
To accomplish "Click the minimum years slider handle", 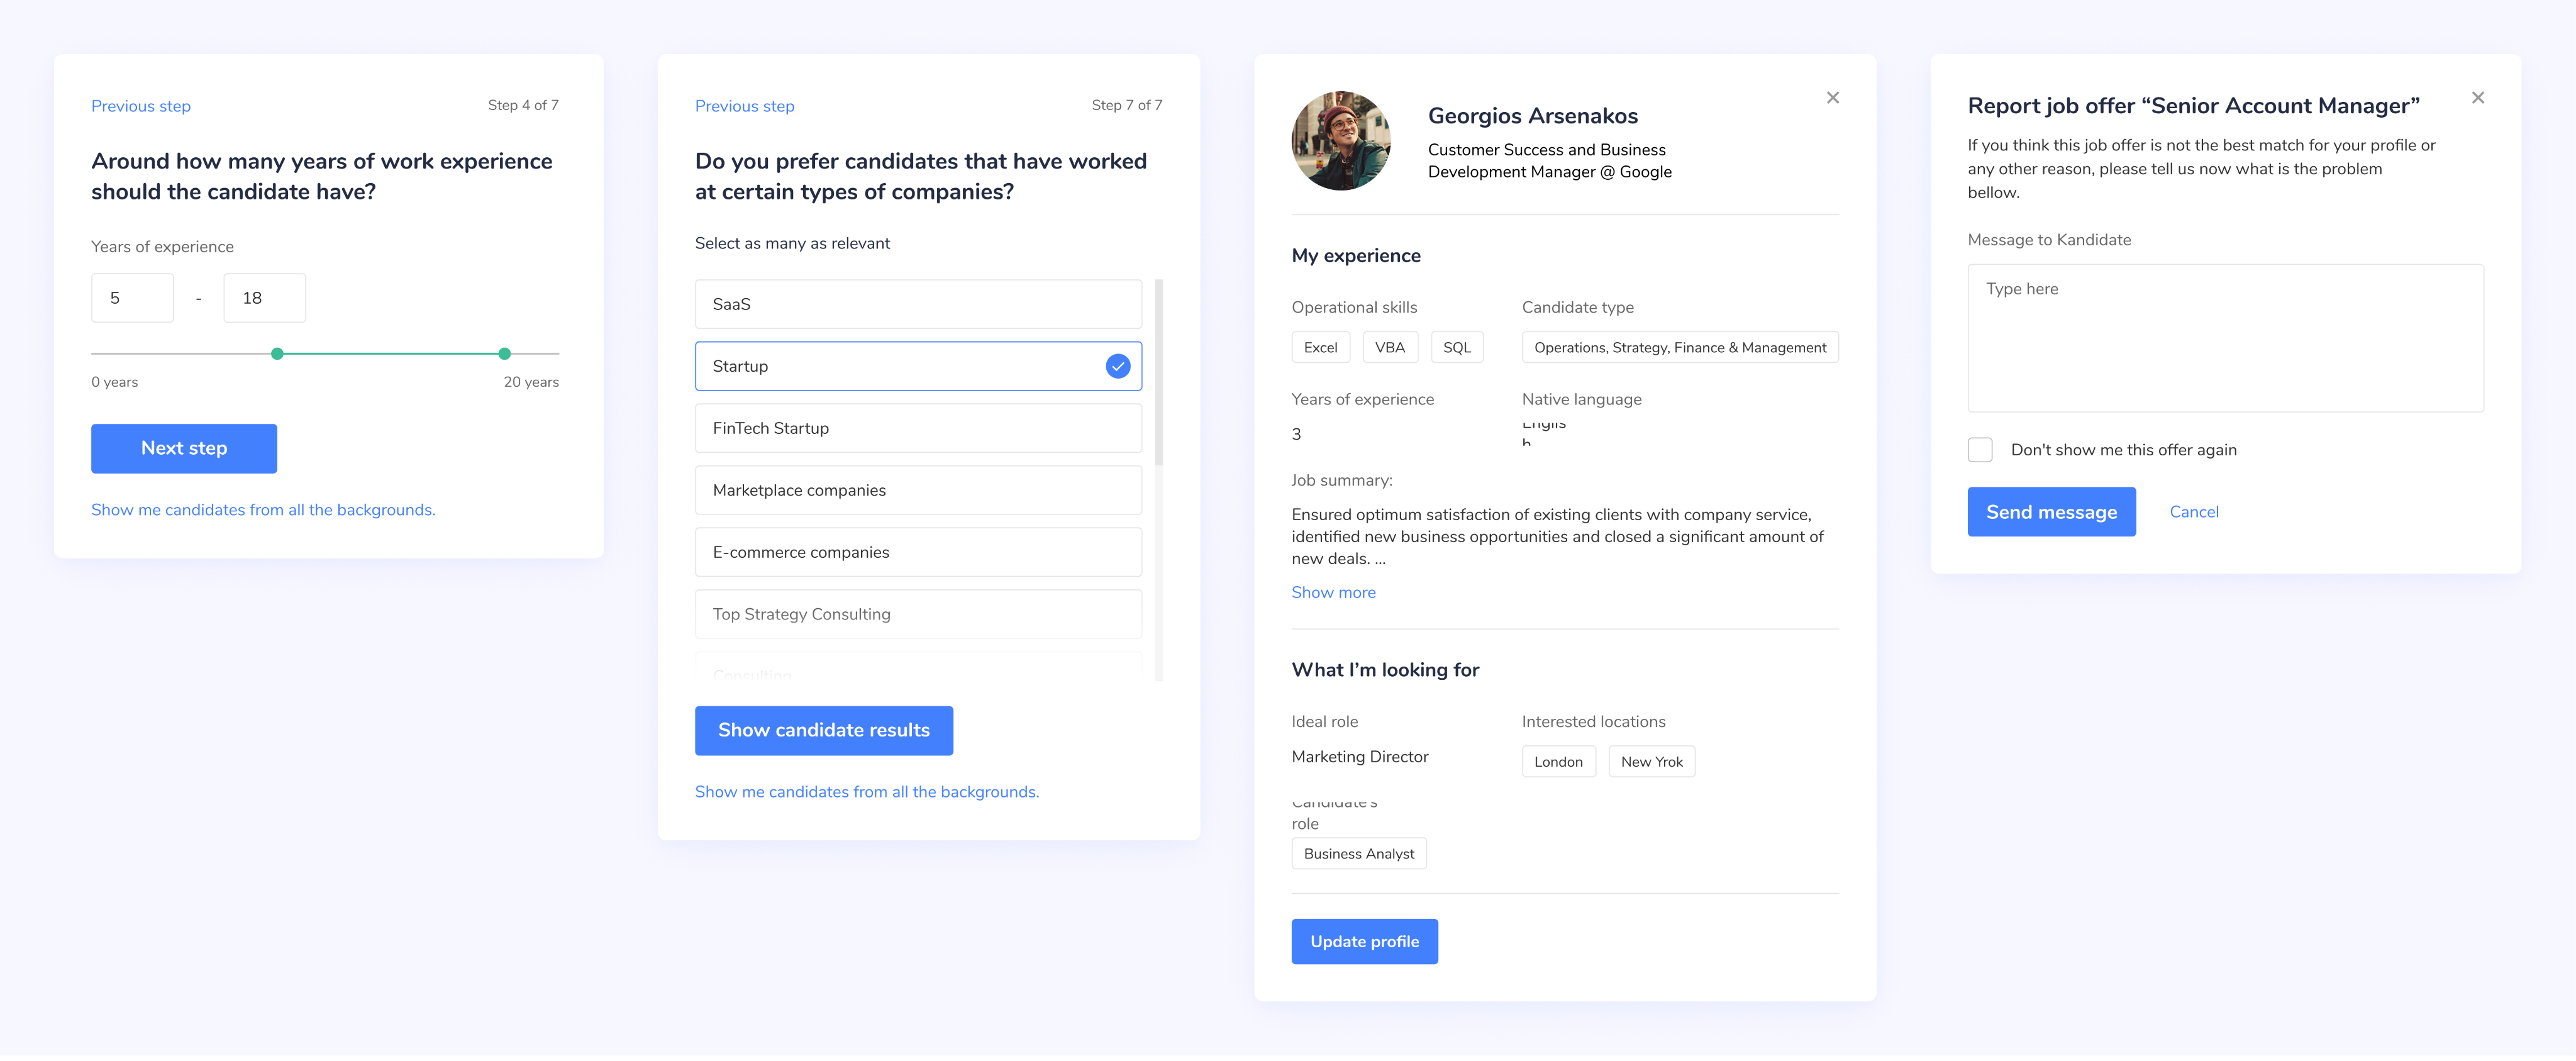I will (x=277, y=354).
